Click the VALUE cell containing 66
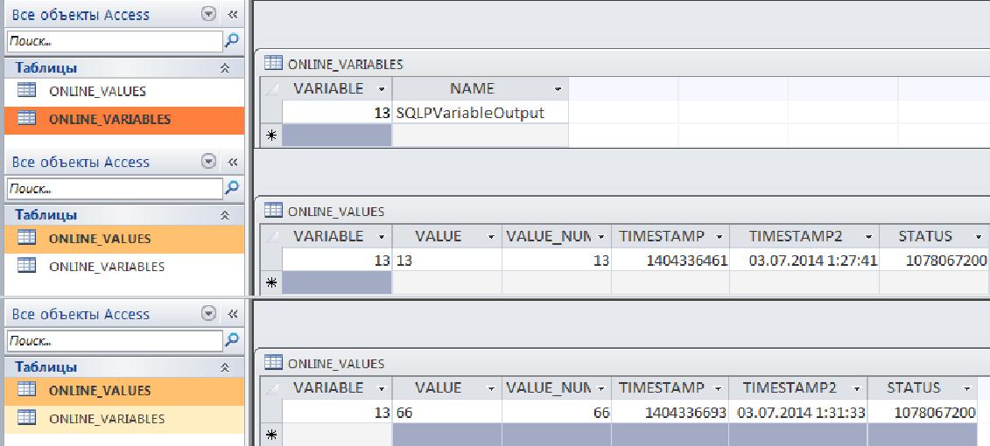This screenshot has width=990, height=446. (x=446, y=412)
